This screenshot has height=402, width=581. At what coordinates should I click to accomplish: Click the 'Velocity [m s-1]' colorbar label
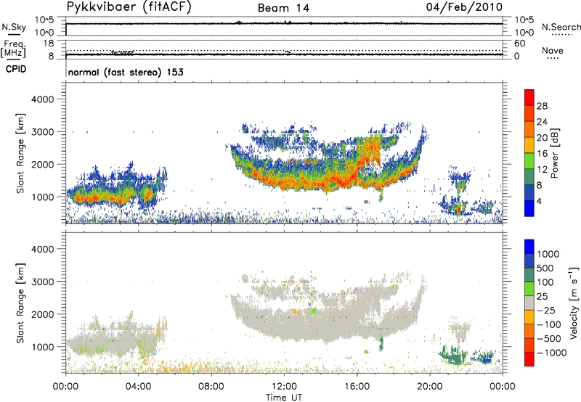pyautogui.click(x=573, y=303)
